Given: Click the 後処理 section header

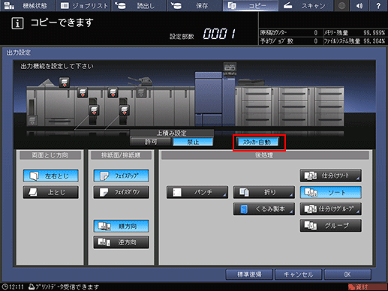Looking at the screenshot, I should click(265, 155).
